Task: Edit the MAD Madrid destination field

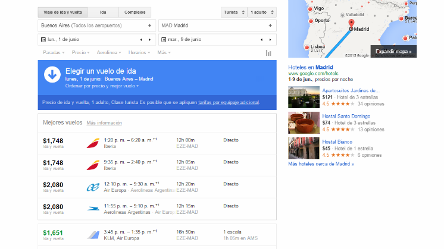Action: (x=217, y=26)
